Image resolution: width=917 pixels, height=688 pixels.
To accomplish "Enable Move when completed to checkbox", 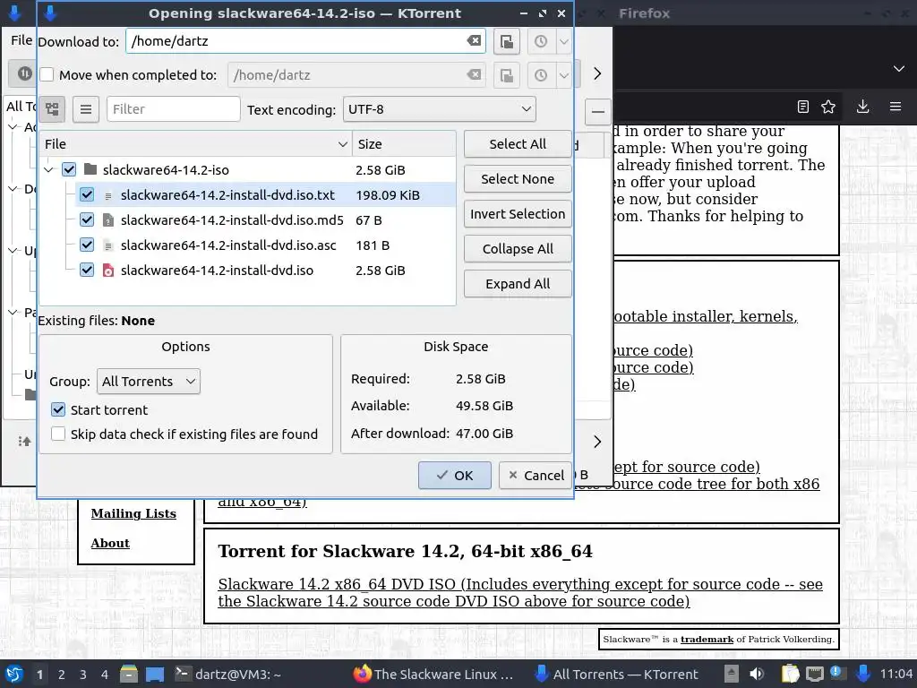I will (47, 75).
